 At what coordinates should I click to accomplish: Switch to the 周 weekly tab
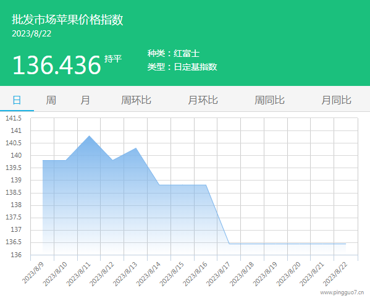[51, 100]
